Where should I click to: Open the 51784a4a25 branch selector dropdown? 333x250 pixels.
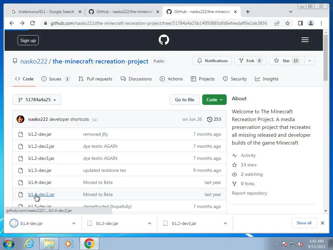coord(37,100)
